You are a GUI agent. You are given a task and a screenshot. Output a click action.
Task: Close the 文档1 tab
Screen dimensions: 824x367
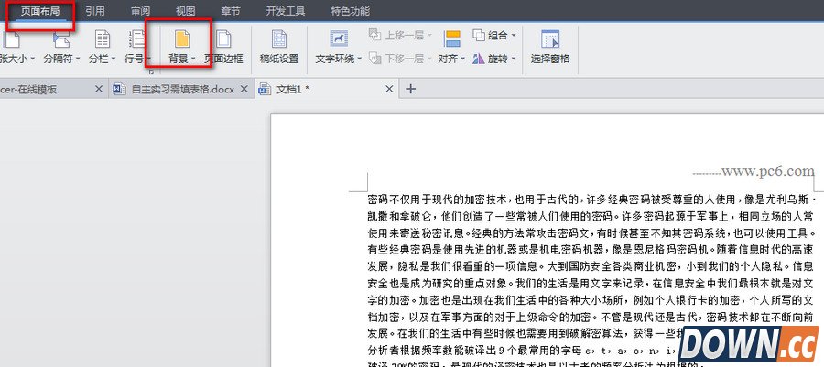point(389,90)
